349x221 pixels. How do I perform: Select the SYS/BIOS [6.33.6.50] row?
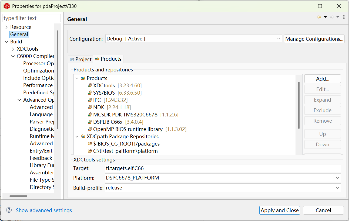[115, 93]
